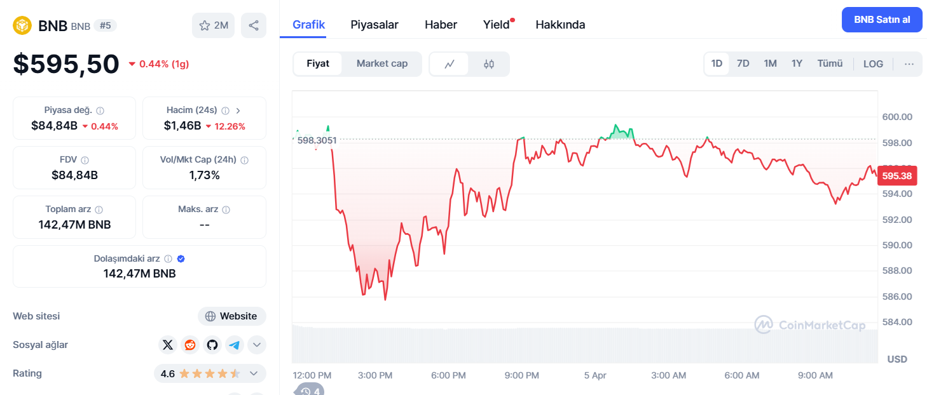Click the #5 rank badge
This screenshot has width=927, height=395.
tap(106, 25)
